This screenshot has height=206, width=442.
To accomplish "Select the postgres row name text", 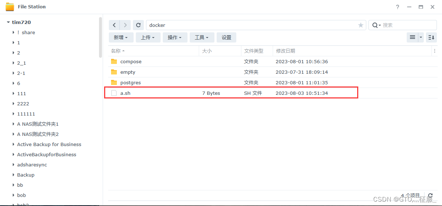I will coord(130,83).
